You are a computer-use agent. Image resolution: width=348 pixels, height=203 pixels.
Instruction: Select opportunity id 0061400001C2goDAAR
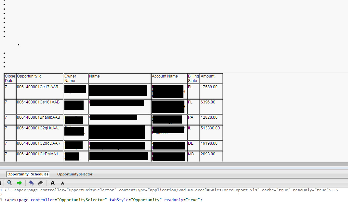point(39,143)
